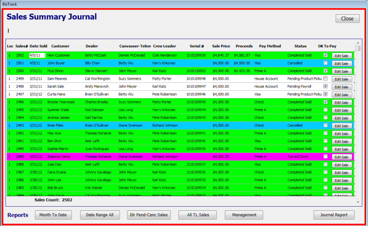Click customer Summer State
368x226 pixels.
[x=58, y=110]
